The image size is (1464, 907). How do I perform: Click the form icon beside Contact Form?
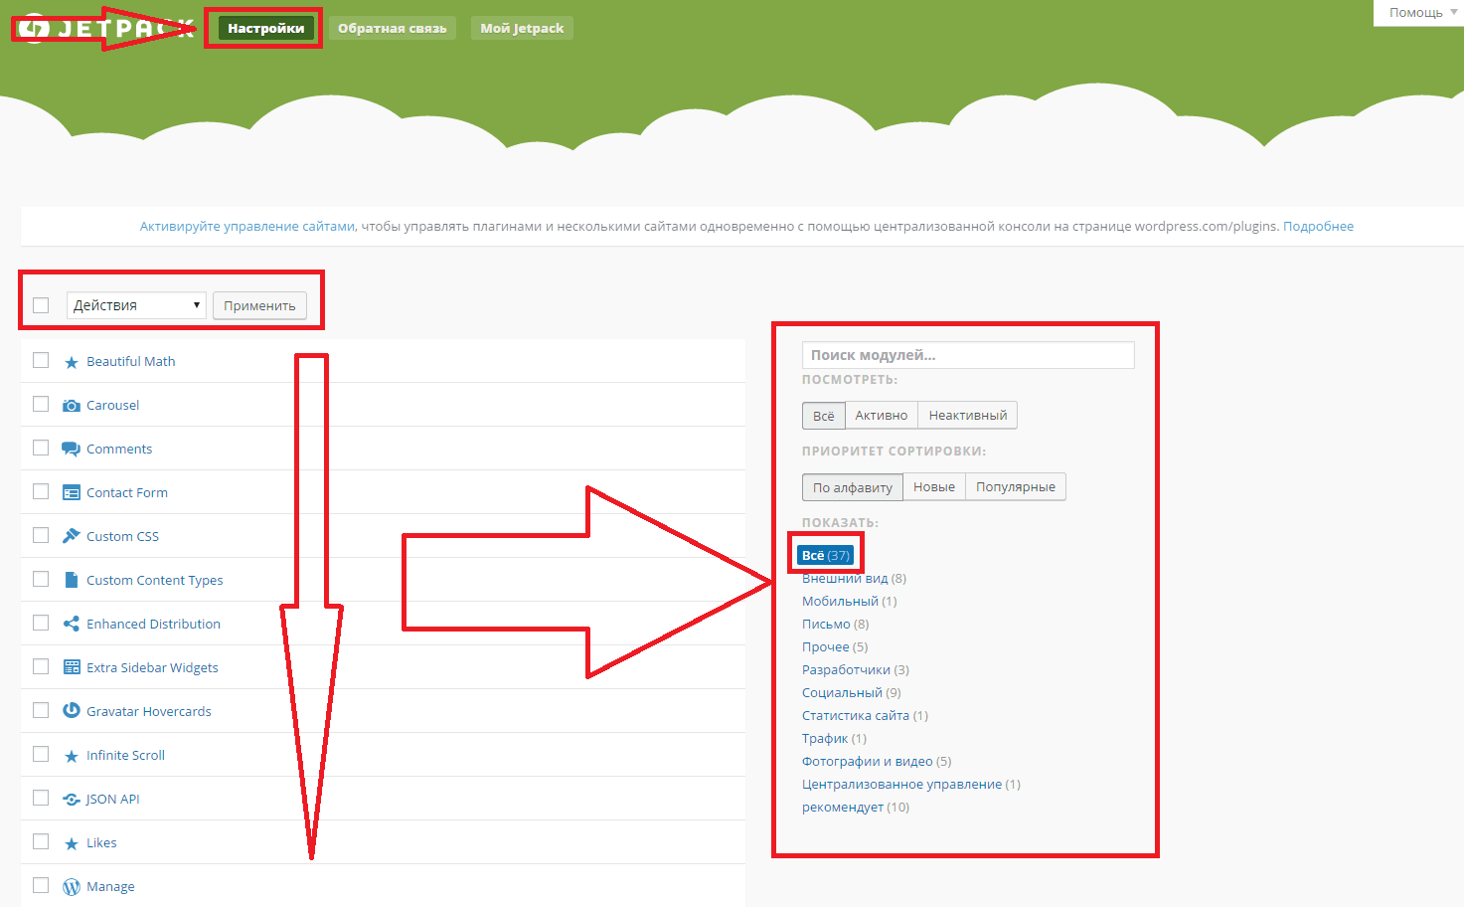(72, 493)
